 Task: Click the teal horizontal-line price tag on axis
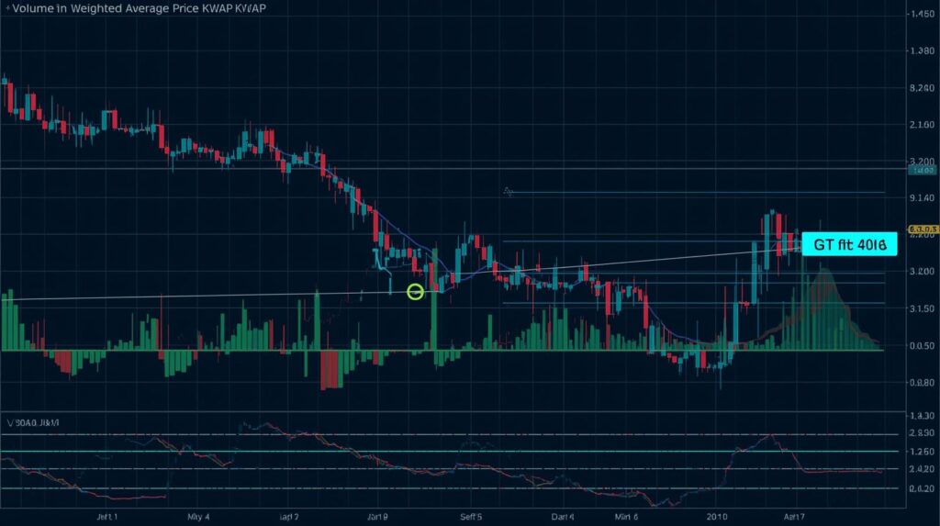point(923,171)
